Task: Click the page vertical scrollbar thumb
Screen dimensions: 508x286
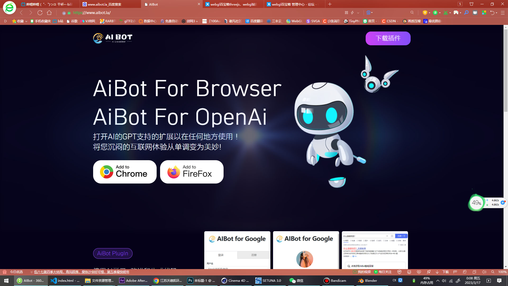Action: 506,71
